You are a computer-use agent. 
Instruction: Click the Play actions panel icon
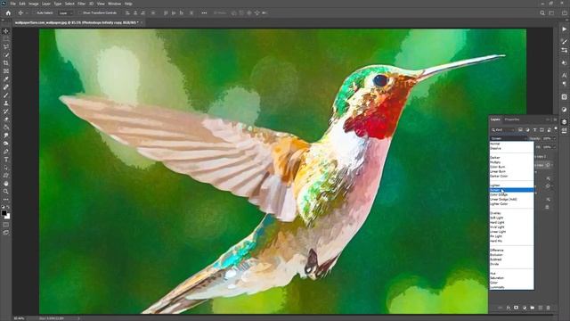(x=564, y=29)
